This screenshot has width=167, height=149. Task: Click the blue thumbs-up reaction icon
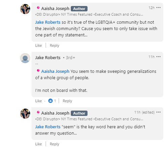[50, 101]
